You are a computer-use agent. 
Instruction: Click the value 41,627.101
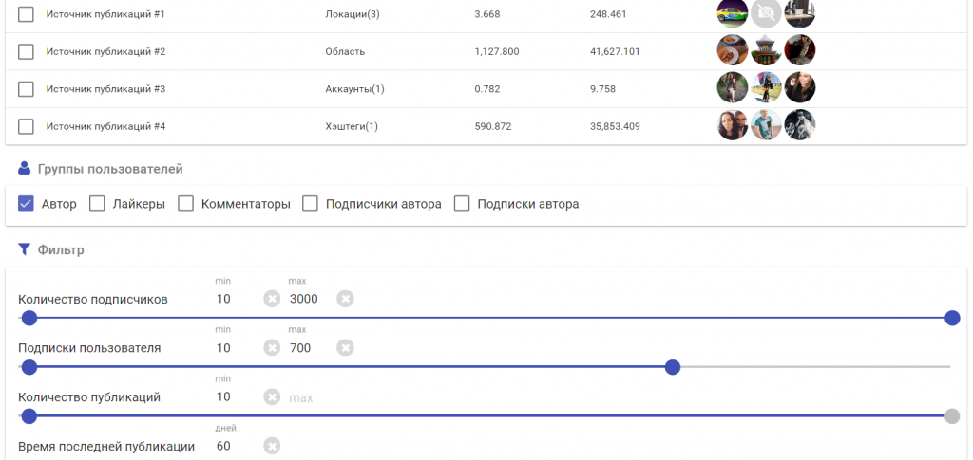coord(615,51)
